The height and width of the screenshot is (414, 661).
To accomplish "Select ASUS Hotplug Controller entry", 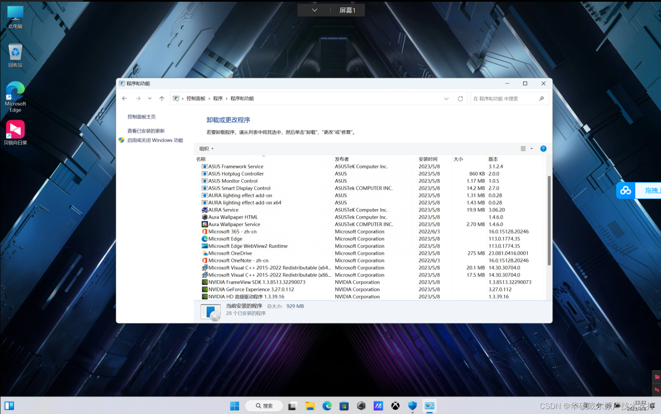I will click(236, 174).
